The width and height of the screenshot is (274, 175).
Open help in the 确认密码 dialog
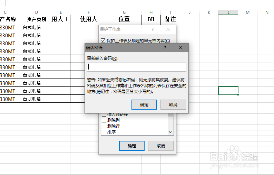point(165,48)
